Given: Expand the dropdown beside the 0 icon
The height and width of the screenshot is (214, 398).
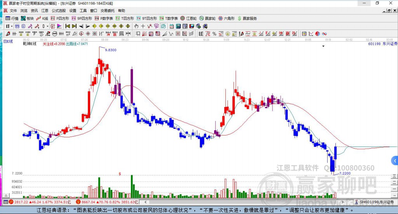Looking at the screenshot, I should tap(47, 26).
